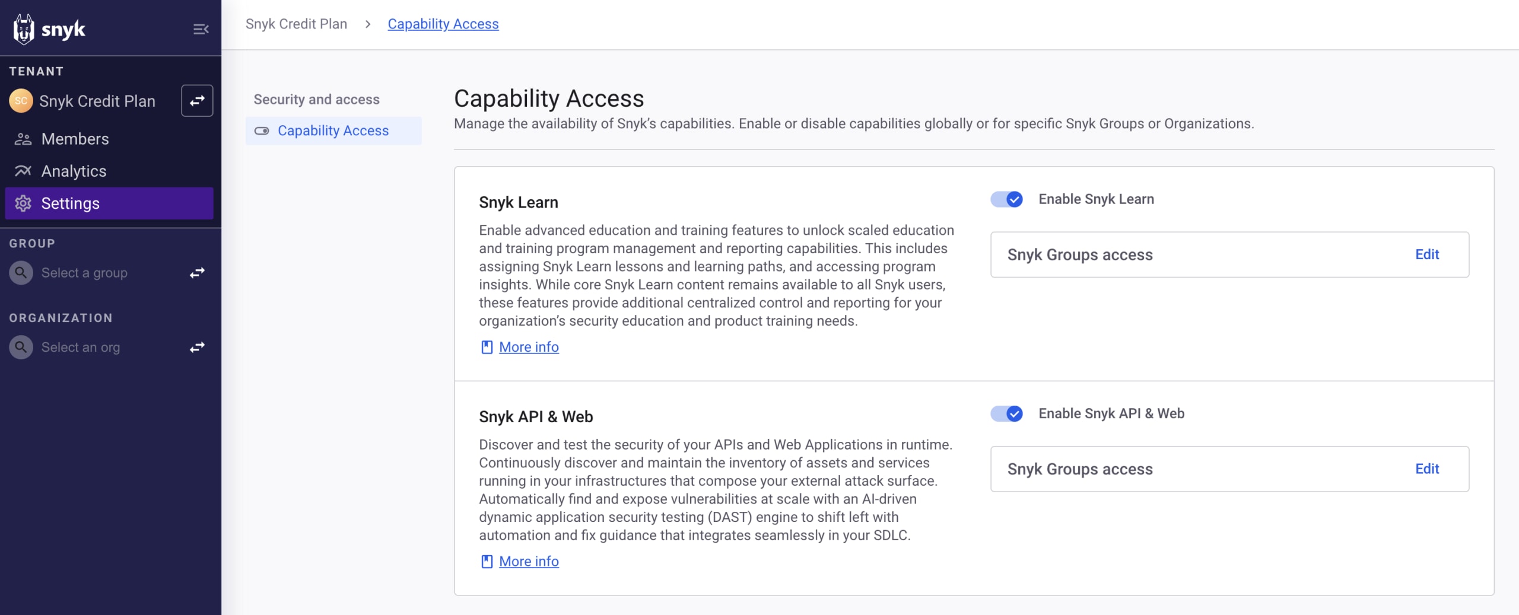Click the Members people icon
Screen dimensions: 1519x615
(23, 139)
